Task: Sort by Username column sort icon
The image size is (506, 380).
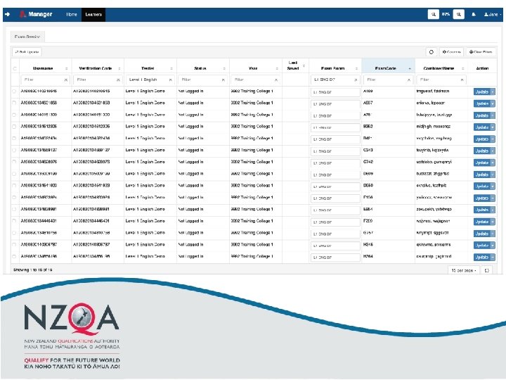Action: [67, 68]
